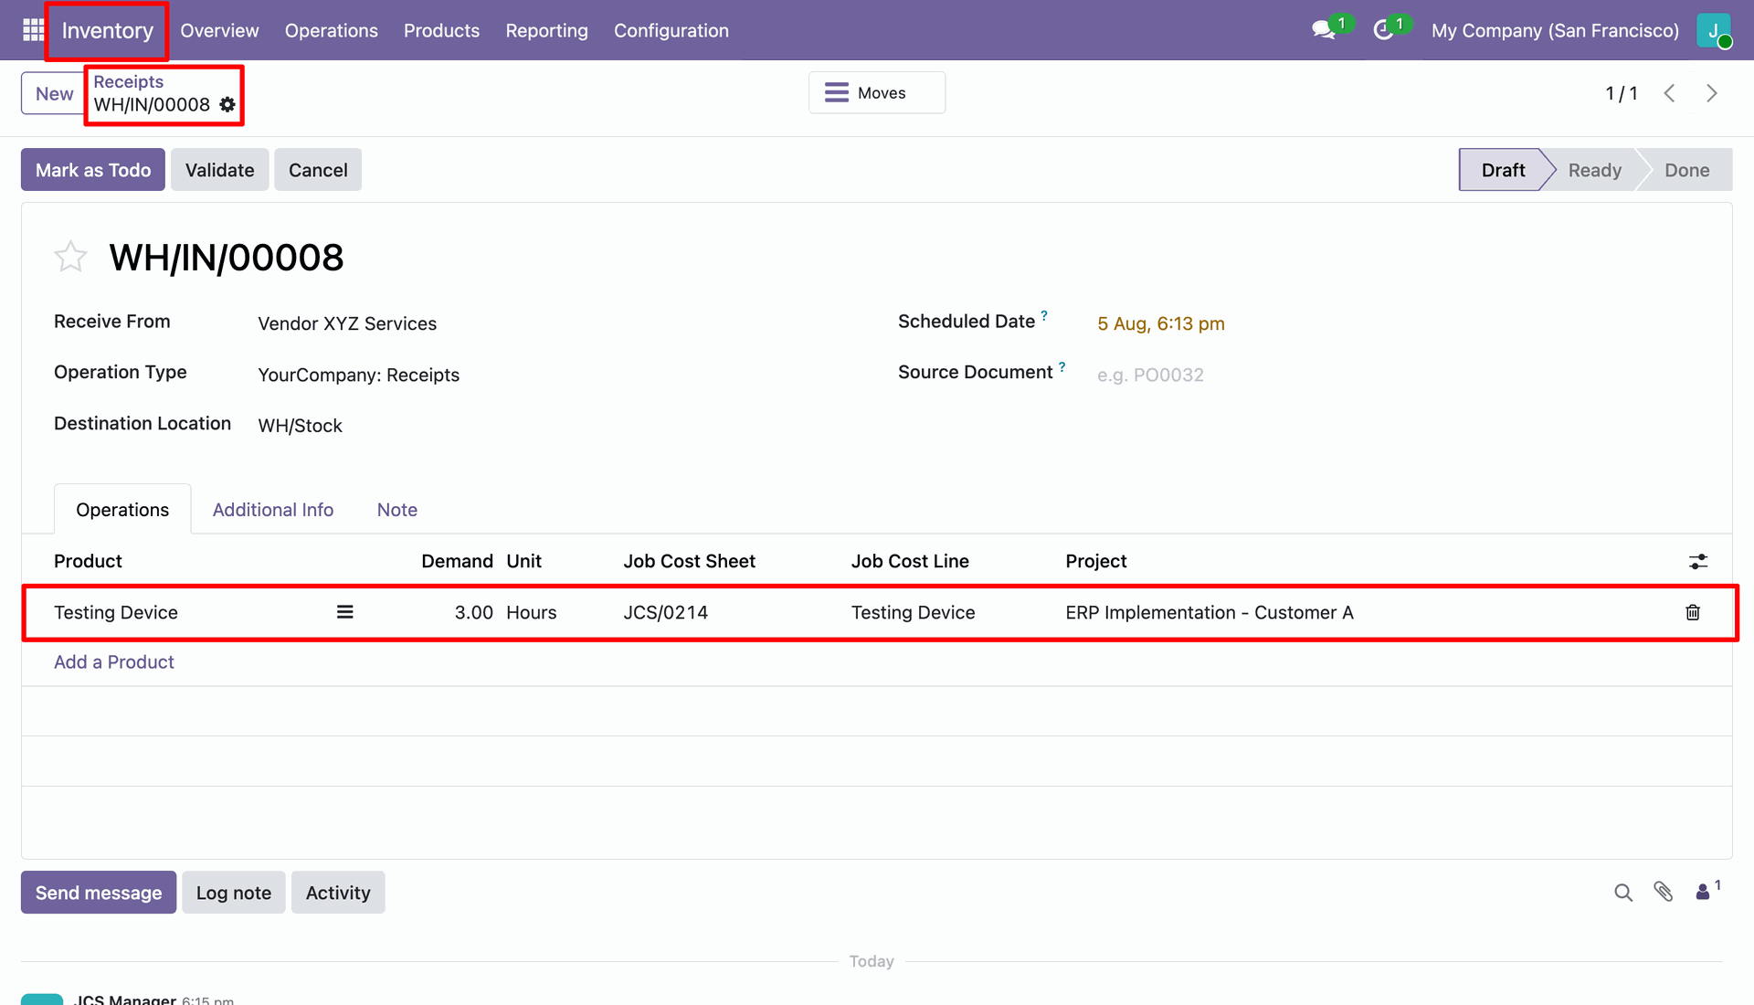Viewport: 1754px width, 1005px height.
Task: Search messages with magnifier icon
Action: (1623, 893)
